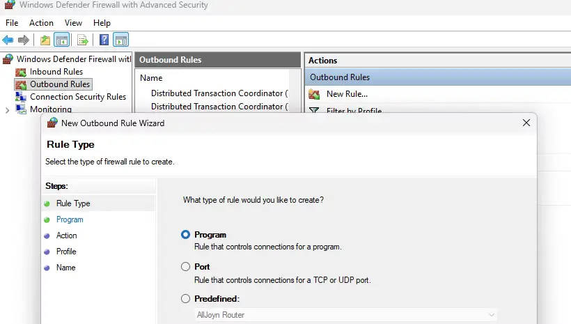
Task: Click the Connection Security Rules tree icon
Action: pos(21,97)
